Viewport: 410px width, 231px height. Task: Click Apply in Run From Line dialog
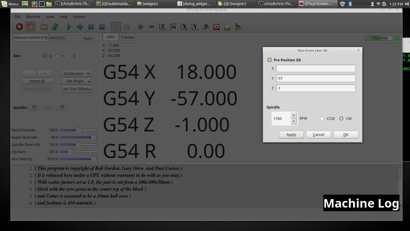291,134
